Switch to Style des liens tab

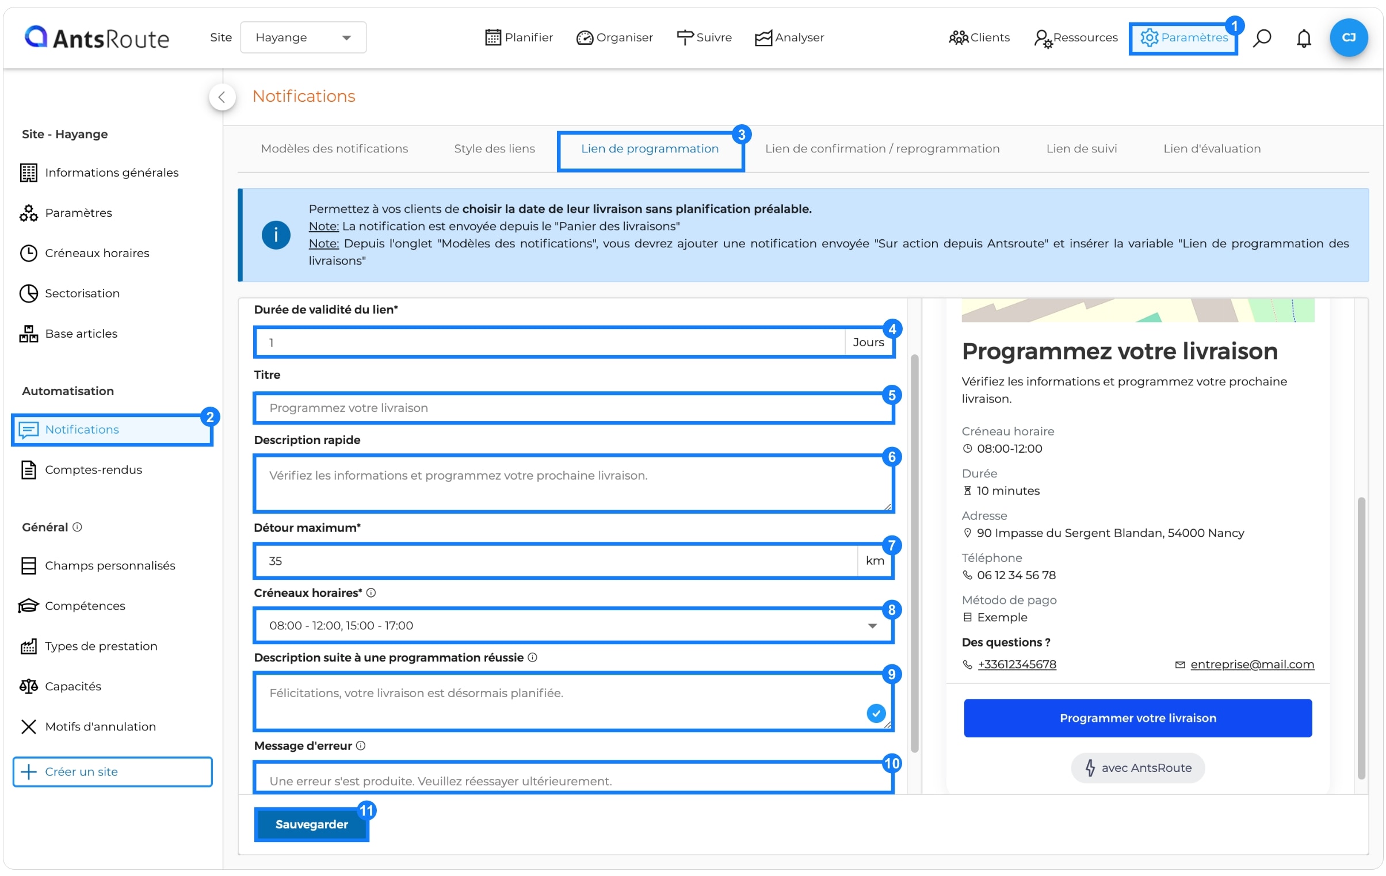494,148
